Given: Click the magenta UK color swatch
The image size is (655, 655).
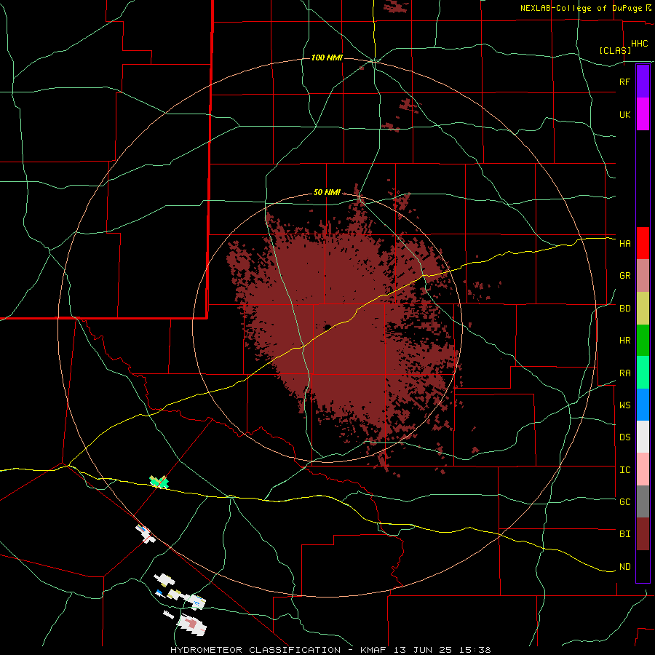Looking at the screenshot, I should tap(643, 114).
